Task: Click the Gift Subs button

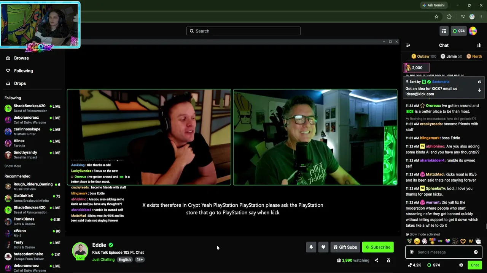Action: [x=345, y=247]
